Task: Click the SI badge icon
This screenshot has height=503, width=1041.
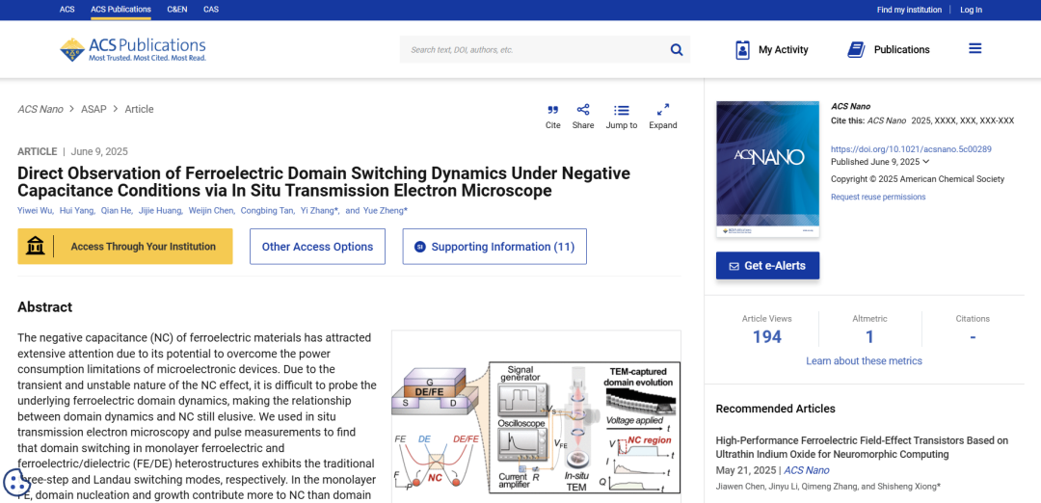Action: pyautogui.click(x=419, y=247)
